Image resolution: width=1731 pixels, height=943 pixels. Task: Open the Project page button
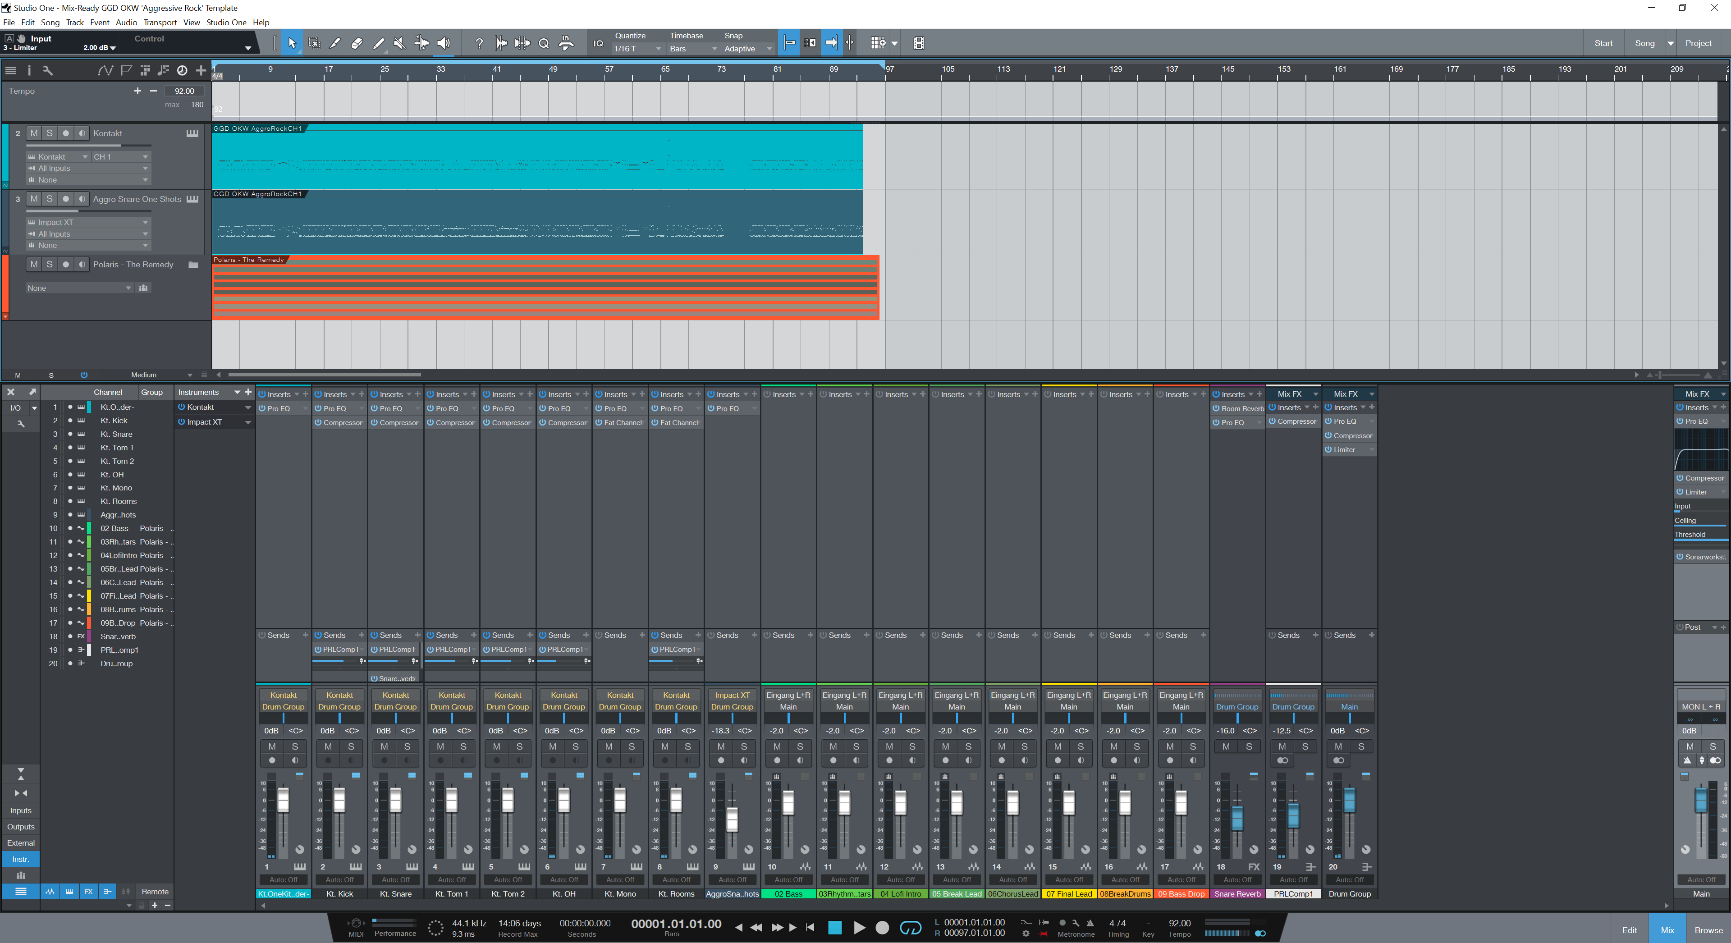(x=1698, y=43)
